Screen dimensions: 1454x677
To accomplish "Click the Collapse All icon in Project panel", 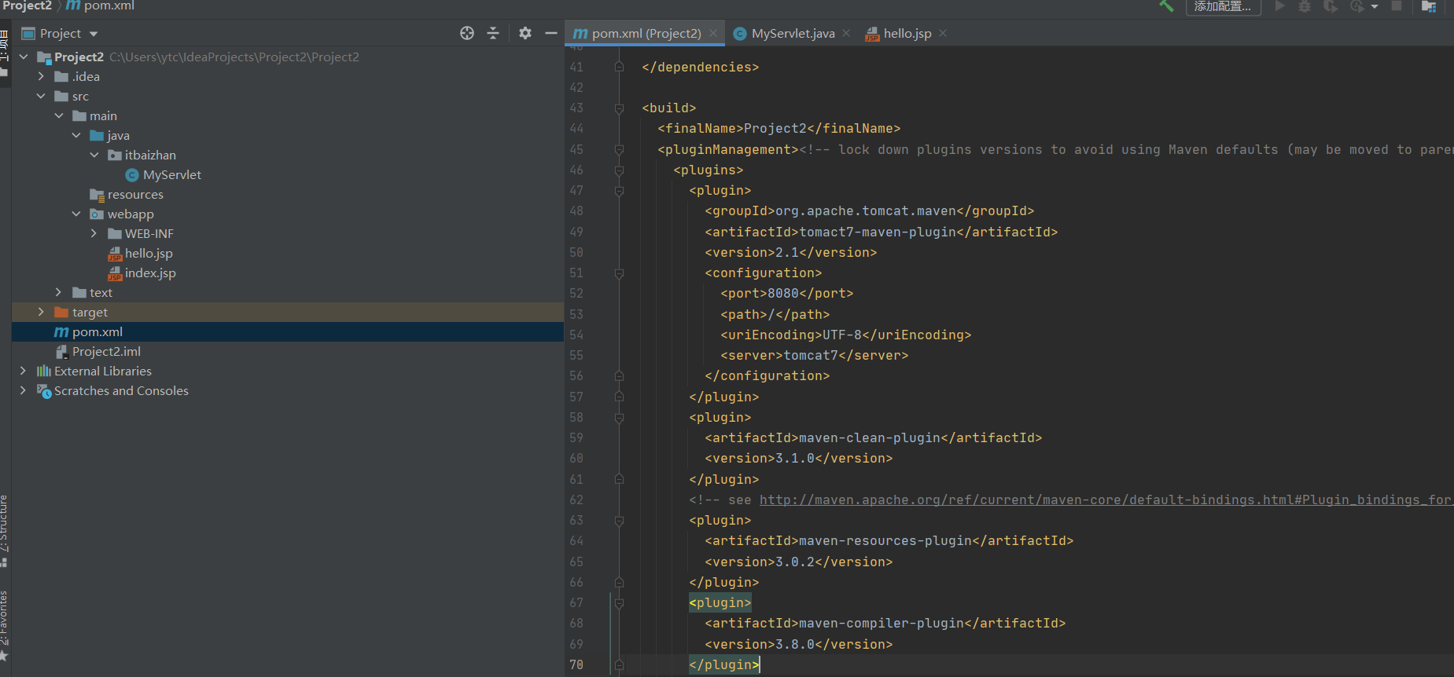I will [493, 33].
